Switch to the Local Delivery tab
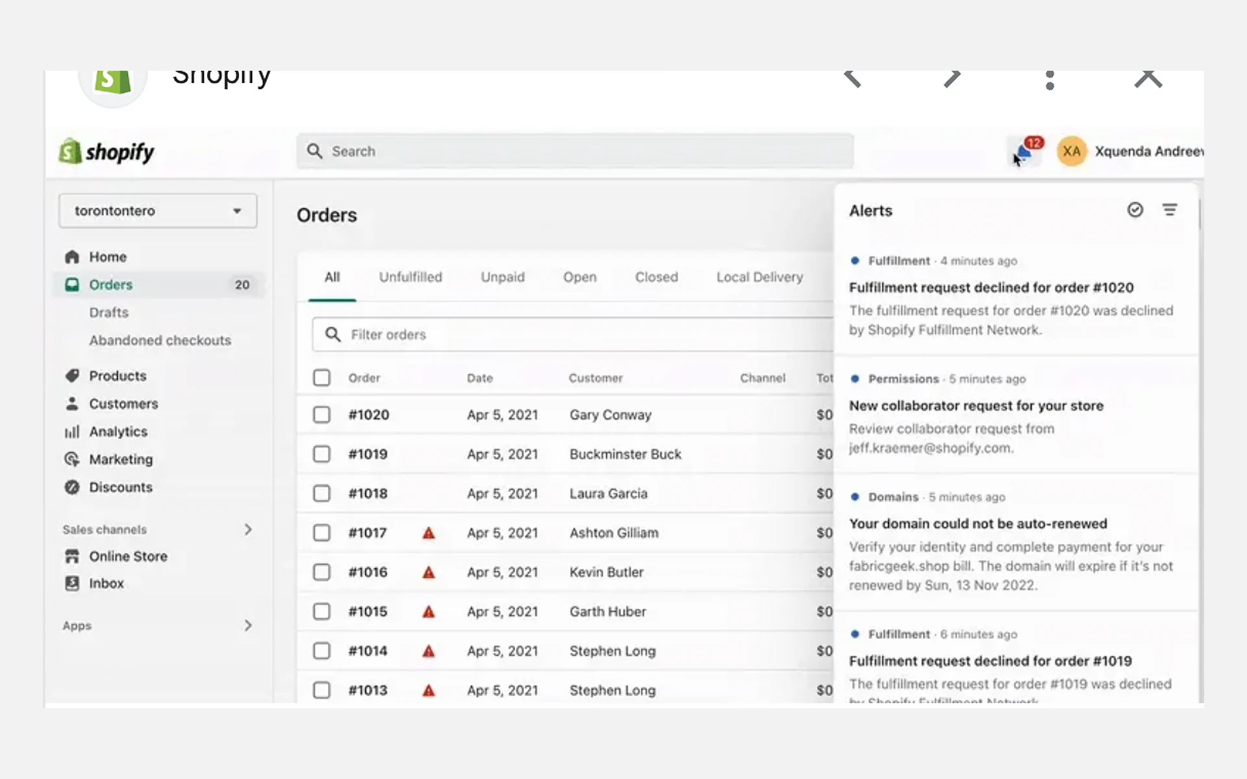Viewport: 1247px width, 779px height. click(759, 277)
